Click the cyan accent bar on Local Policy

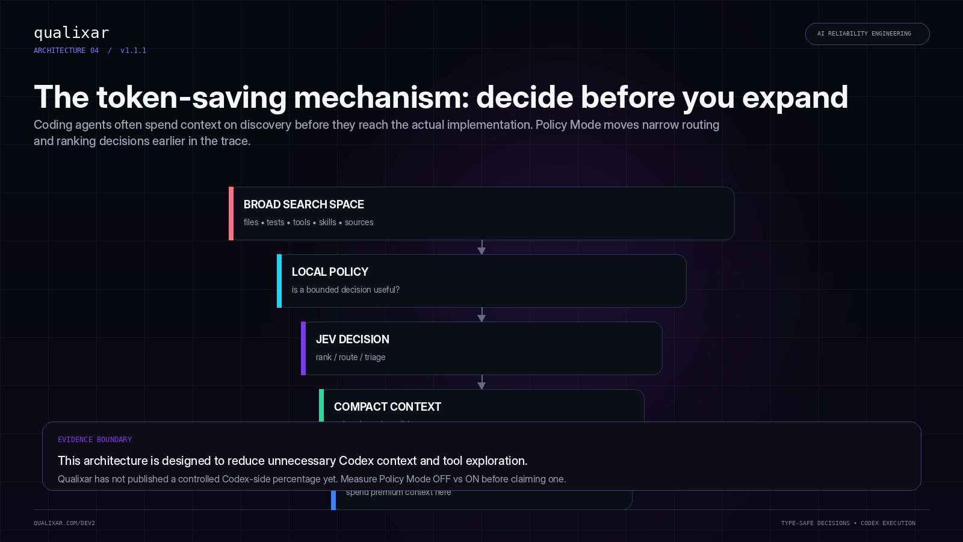pos(279,281)
